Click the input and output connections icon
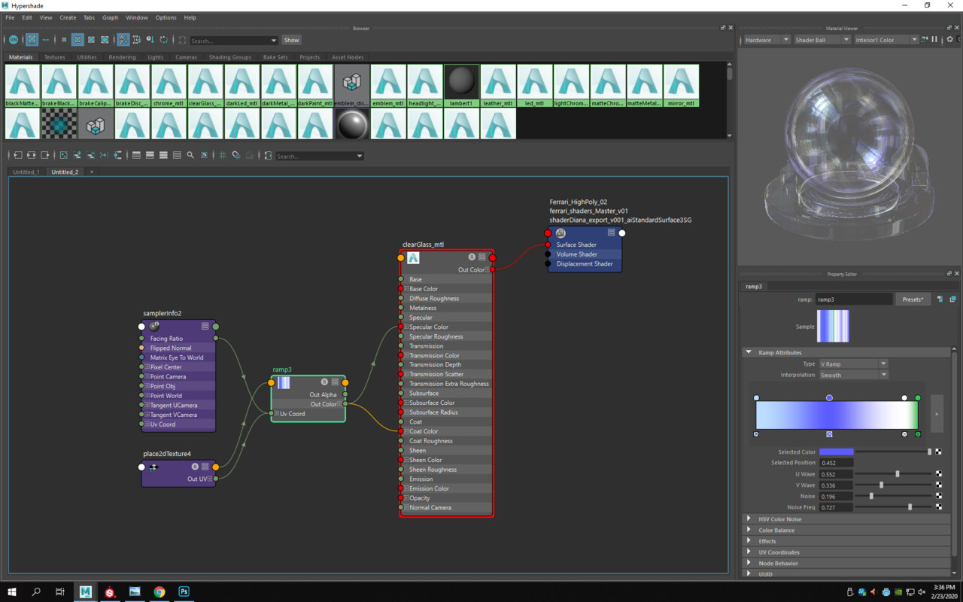963x602 pixels. point(31,156)
